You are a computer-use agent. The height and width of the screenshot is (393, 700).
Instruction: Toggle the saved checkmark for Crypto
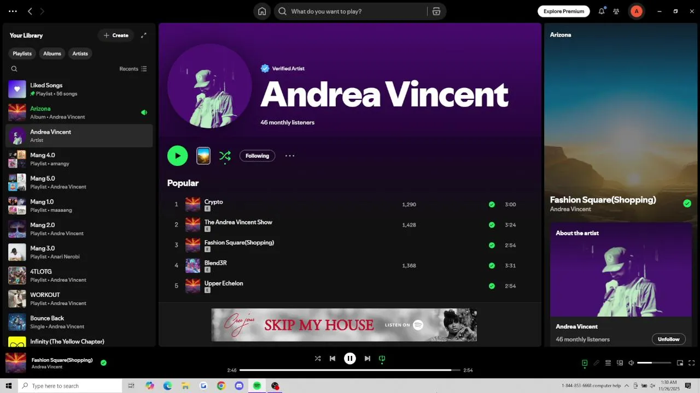[x=492, y=205]
